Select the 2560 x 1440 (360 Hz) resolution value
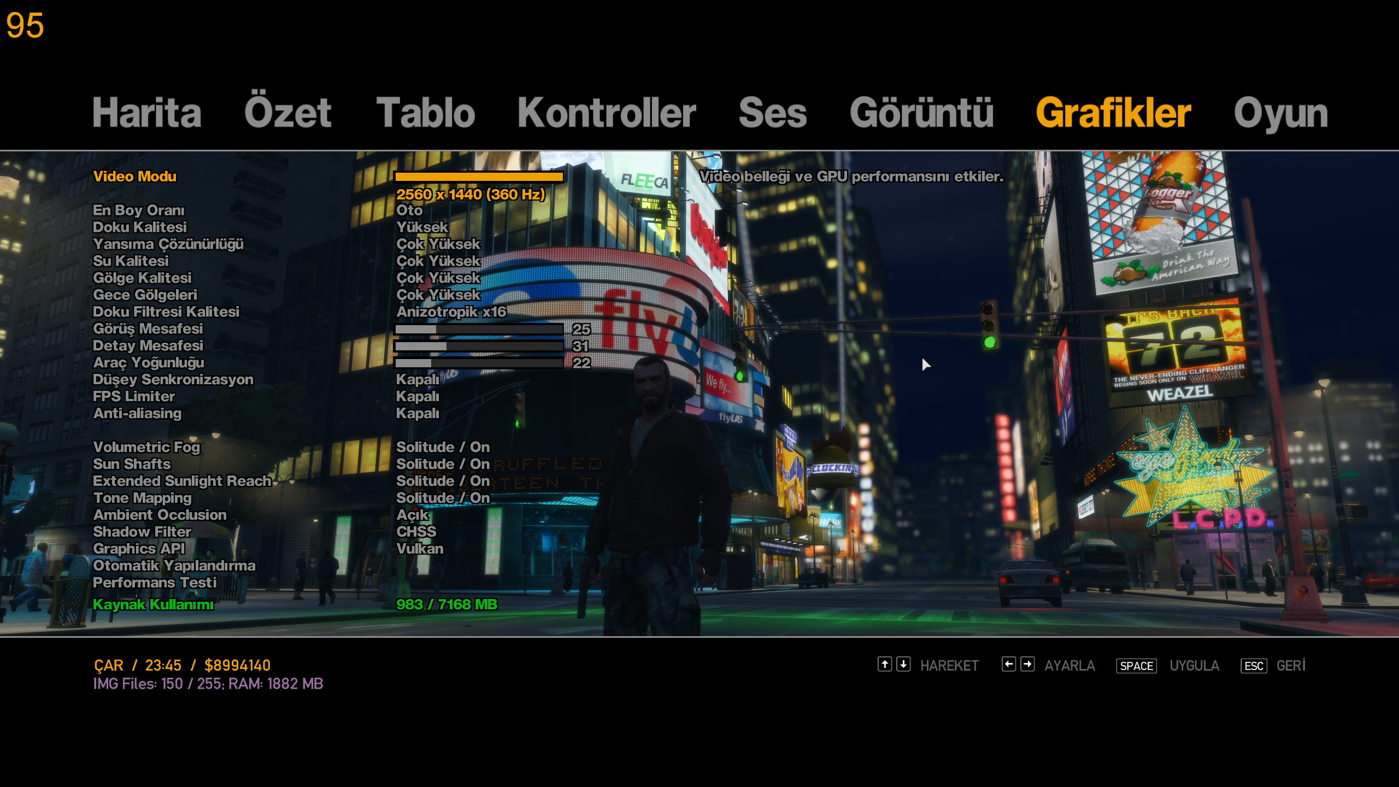The height and width of the screenshot is (787, 1399). [471, 195]
